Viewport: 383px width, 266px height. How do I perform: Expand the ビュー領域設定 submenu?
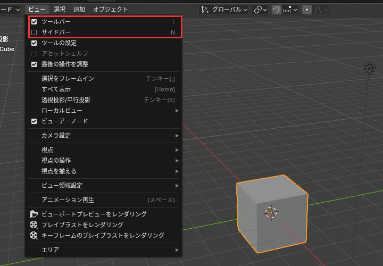[104, 186]
